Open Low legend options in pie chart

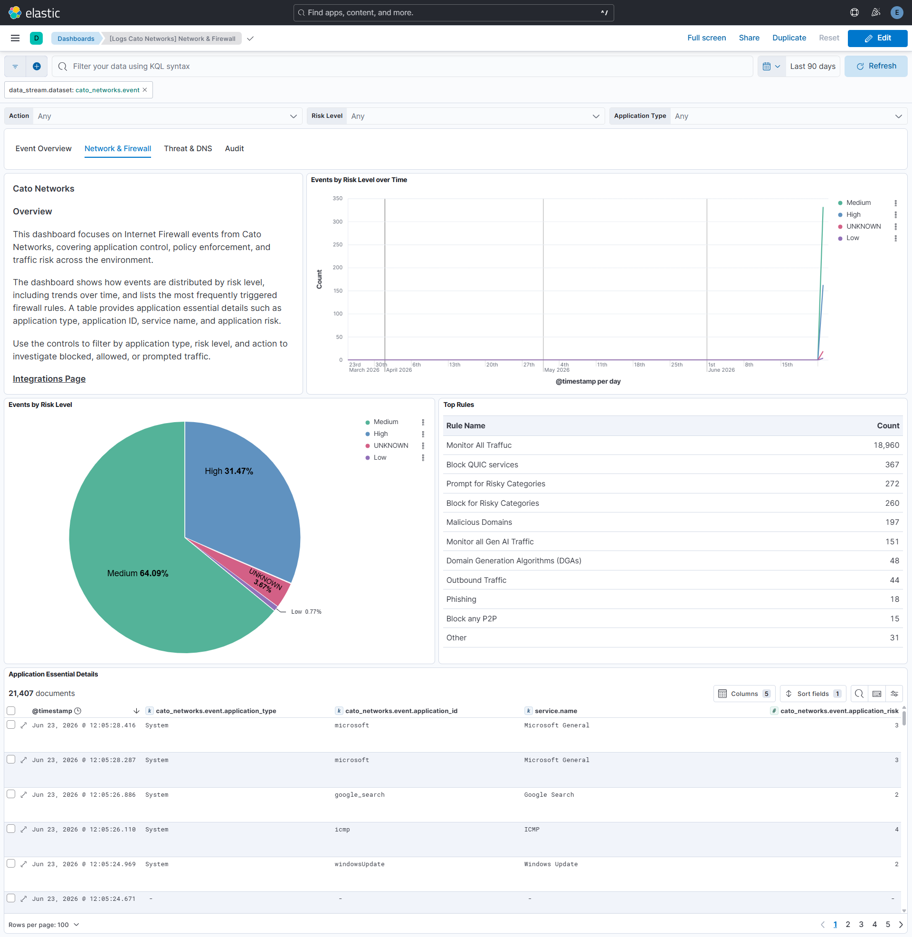coord(422,458)
